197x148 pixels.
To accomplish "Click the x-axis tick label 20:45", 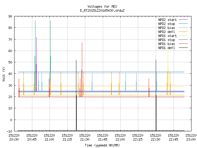I will 32,139.
